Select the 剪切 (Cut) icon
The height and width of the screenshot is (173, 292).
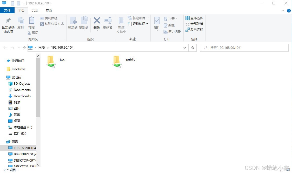coord(34,33)
